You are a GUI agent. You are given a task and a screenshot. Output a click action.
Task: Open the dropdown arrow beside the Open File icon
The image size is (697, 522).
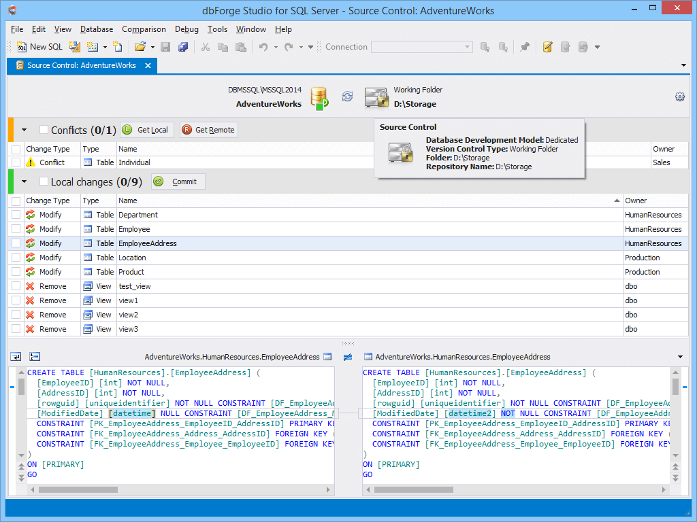pos(152,47)
